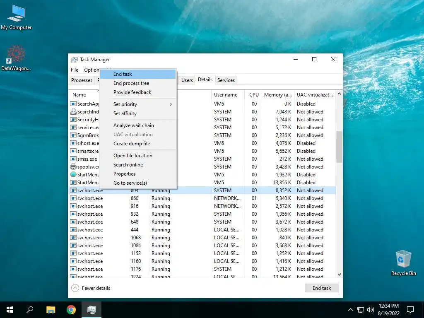Click the Task Manager title bar icon
424x318 pixels.
click(x=75, y=60)
